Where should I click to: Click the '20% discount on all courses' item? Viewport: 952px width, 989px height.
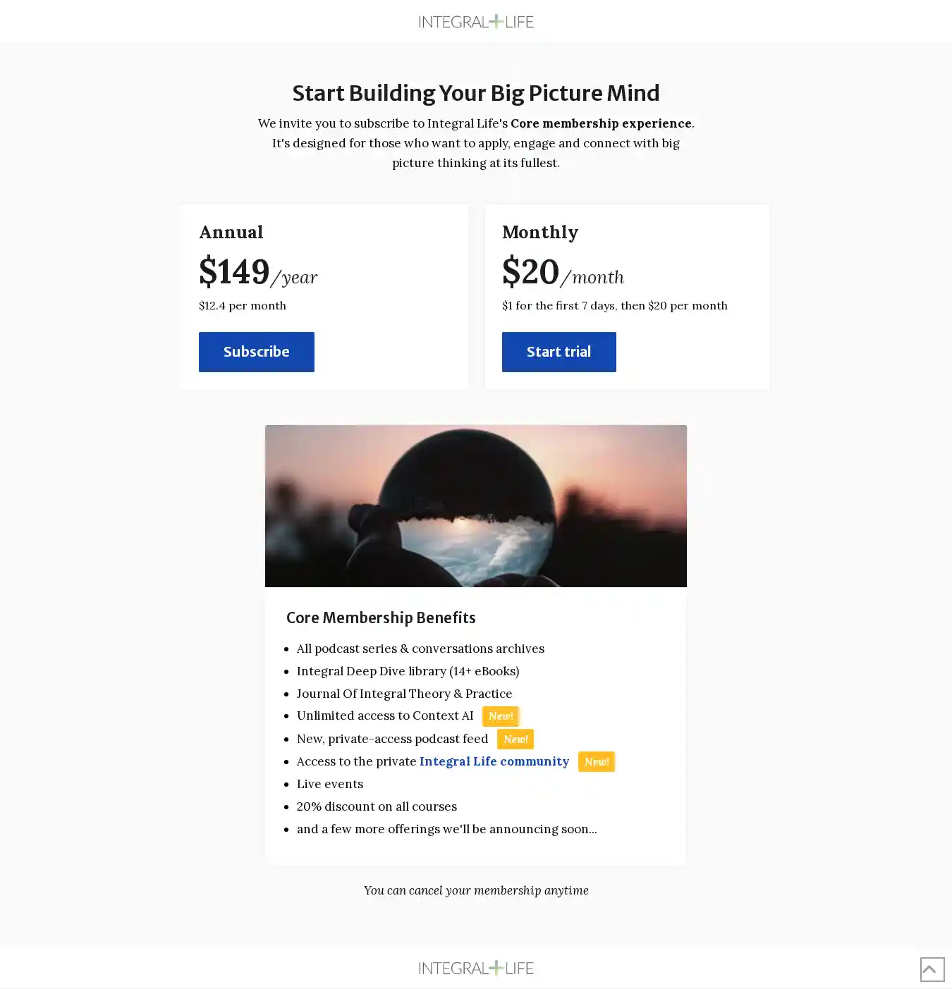coord(377,806)
